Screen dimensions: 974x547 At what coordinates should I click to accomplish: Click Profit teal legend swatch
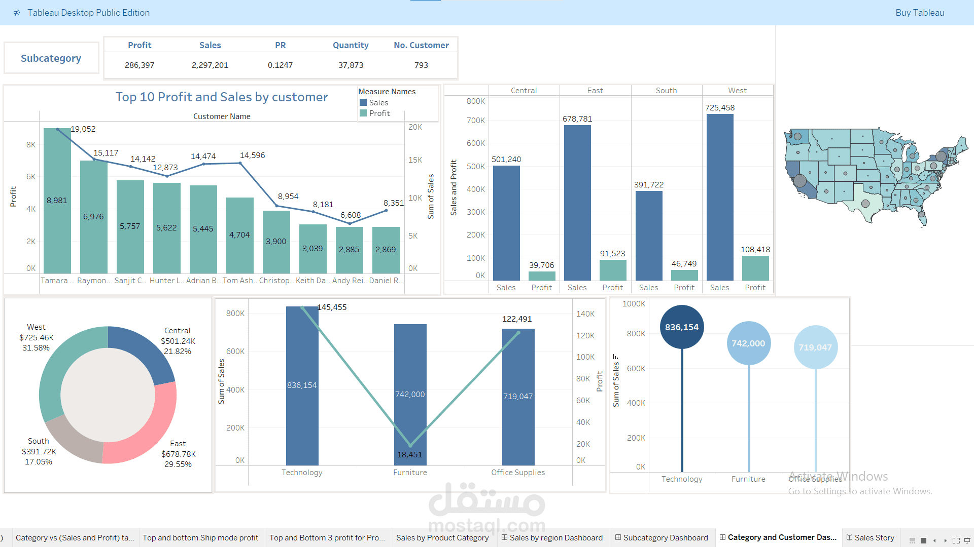pyautogui.click(x=363, y=113)
